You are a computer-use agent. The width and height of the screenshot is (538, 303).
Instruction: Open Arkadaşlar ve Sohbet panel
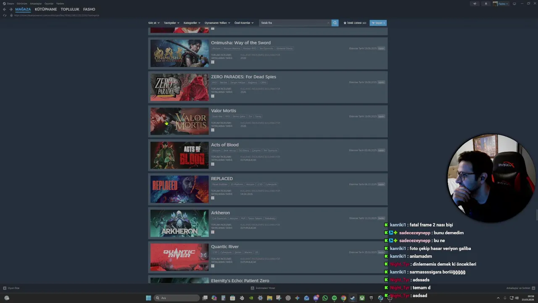[x=520, y=288]
